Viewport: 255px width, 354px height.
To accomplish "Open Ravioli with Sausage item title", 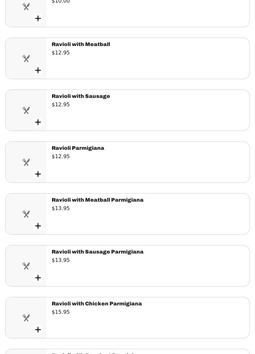I will tap(81, 96).
